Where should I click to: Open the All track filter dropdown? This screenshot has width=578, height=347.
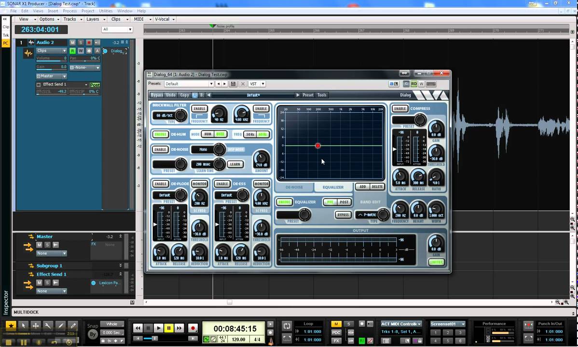point(117,29)
